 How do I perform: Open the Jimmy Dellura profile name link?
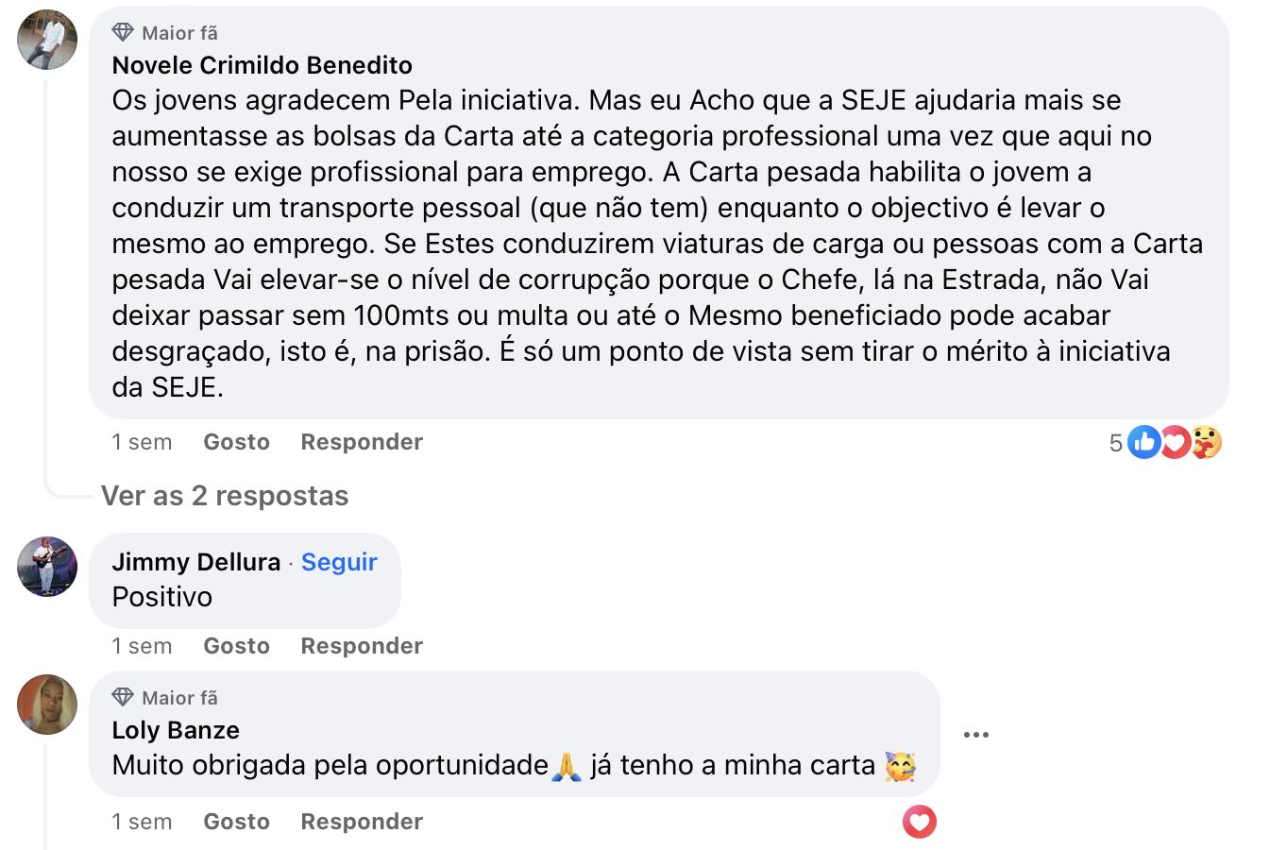pyautogui.click(x=195, y=562)
